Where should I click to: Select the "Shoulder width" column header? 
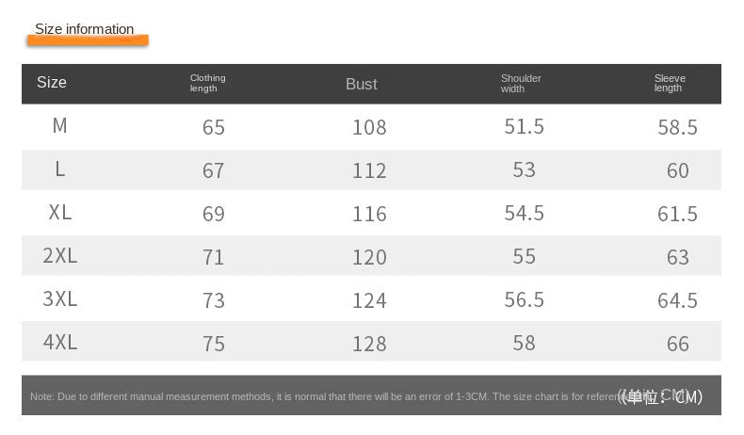(520, 84)
